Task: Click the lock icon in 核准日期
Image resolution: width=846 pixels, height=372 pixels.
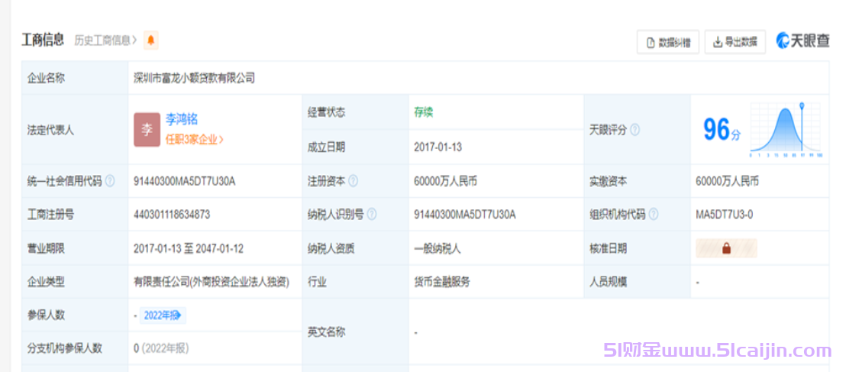Action: pos(726,248)
